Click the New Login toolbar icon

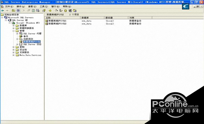[70, 11]
